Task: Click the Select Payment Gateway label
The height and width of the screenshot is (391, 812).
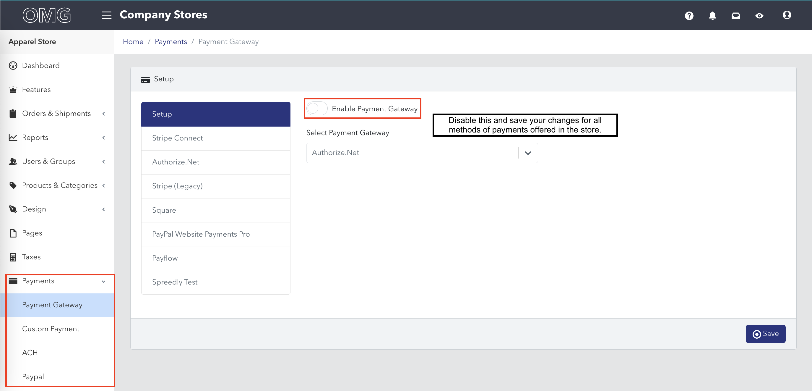Action: click(x=348, y=133)
